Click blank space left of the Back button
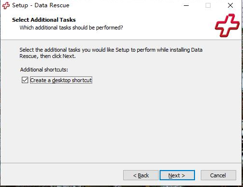Viewport: 243px width, 187px height. (62, 175)
